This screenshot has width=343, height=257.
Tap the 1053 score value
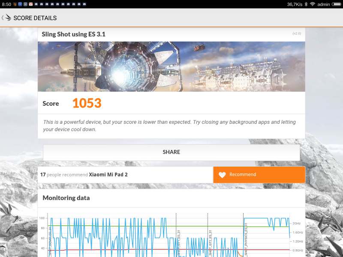click(x=87, y=103)
